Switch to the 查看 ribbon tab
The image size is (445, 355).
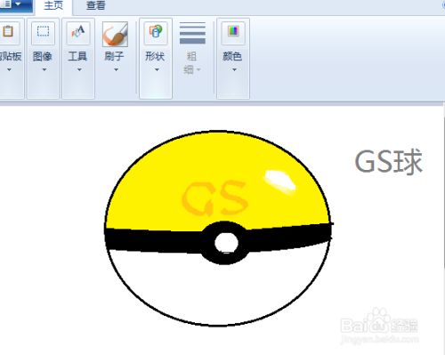tap(95, 5)
